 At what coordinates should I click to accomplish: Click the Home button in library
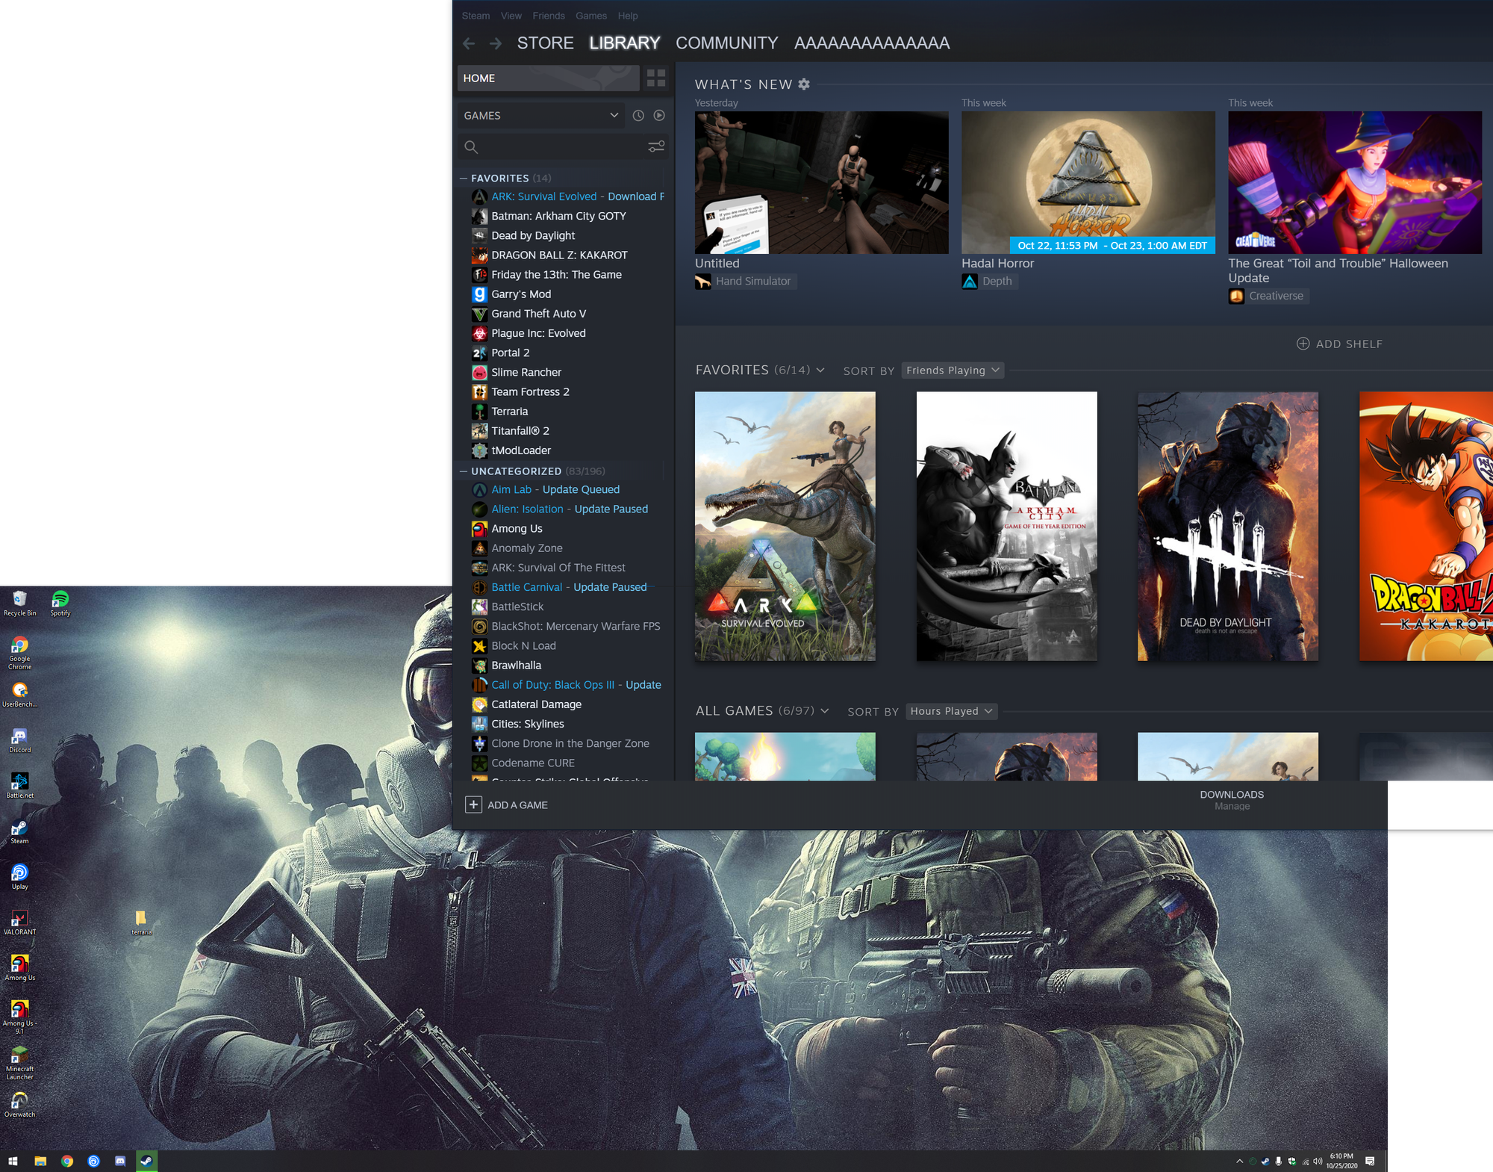pos(548,78)
